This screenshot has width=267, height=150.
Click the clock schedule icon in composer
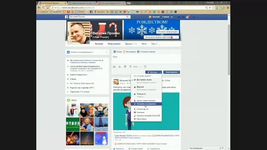145,67
